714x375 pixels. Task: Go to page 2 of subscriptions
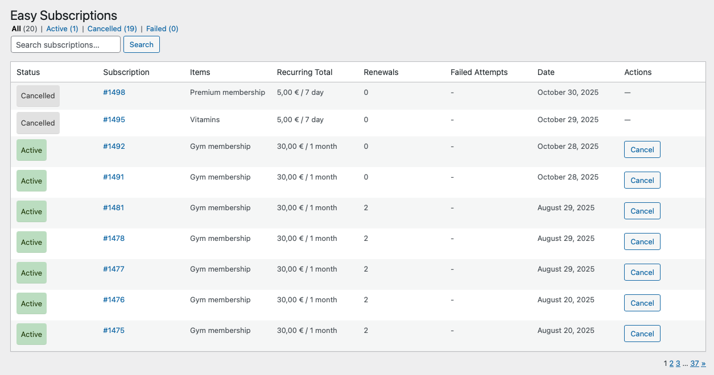coord(671,363)
